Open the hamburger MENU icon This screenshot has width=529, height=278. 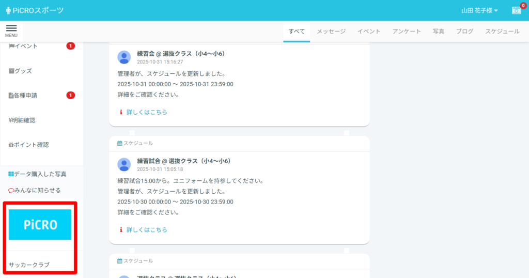11,30
